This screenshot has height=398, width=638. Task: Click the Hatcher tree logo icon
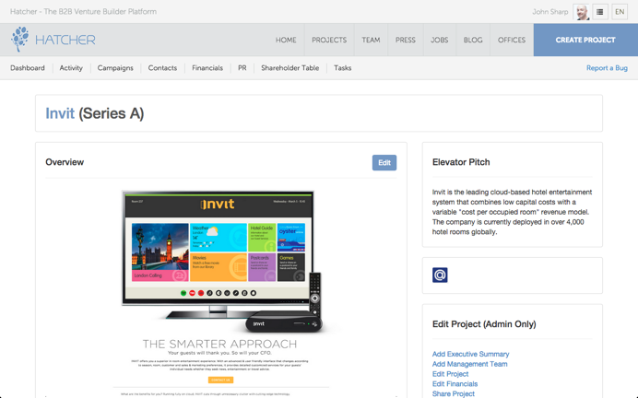(x=20, y=39)
